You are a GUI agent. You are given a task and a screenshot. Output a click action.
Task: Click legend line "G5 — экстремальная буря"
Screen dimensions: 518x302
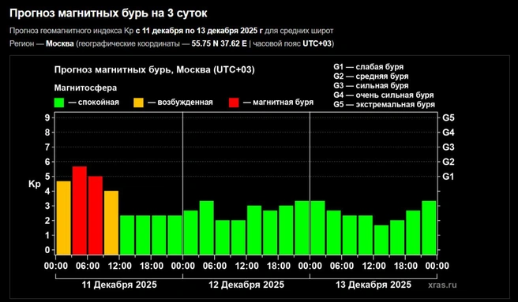385,105
